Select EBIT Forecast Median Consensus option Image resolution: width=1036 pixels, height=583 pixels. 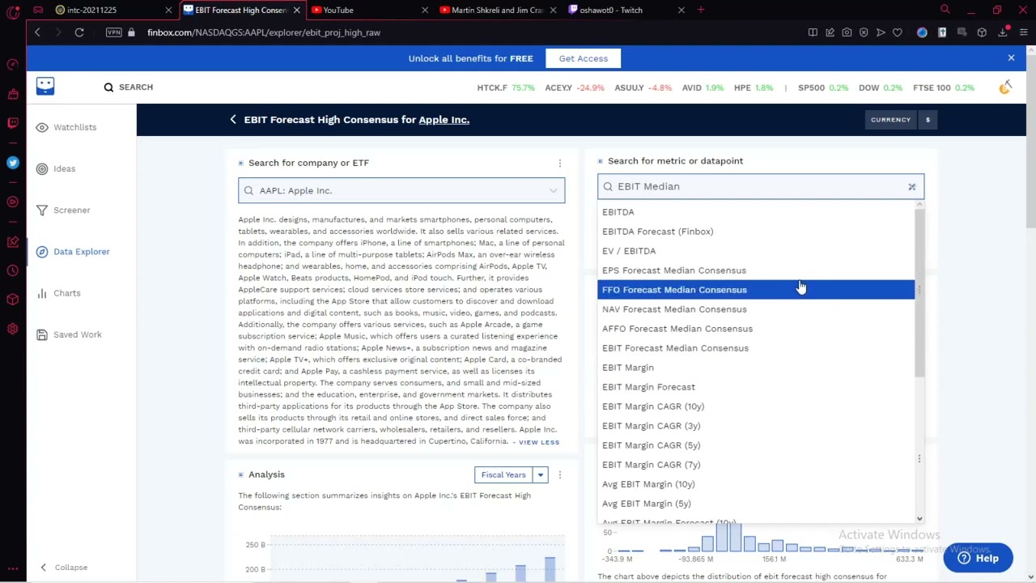(756, 348)
